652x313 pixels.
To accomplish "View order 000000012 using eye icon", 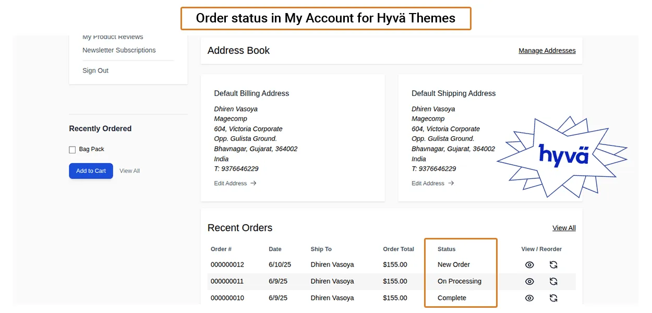I will point(529,265).
